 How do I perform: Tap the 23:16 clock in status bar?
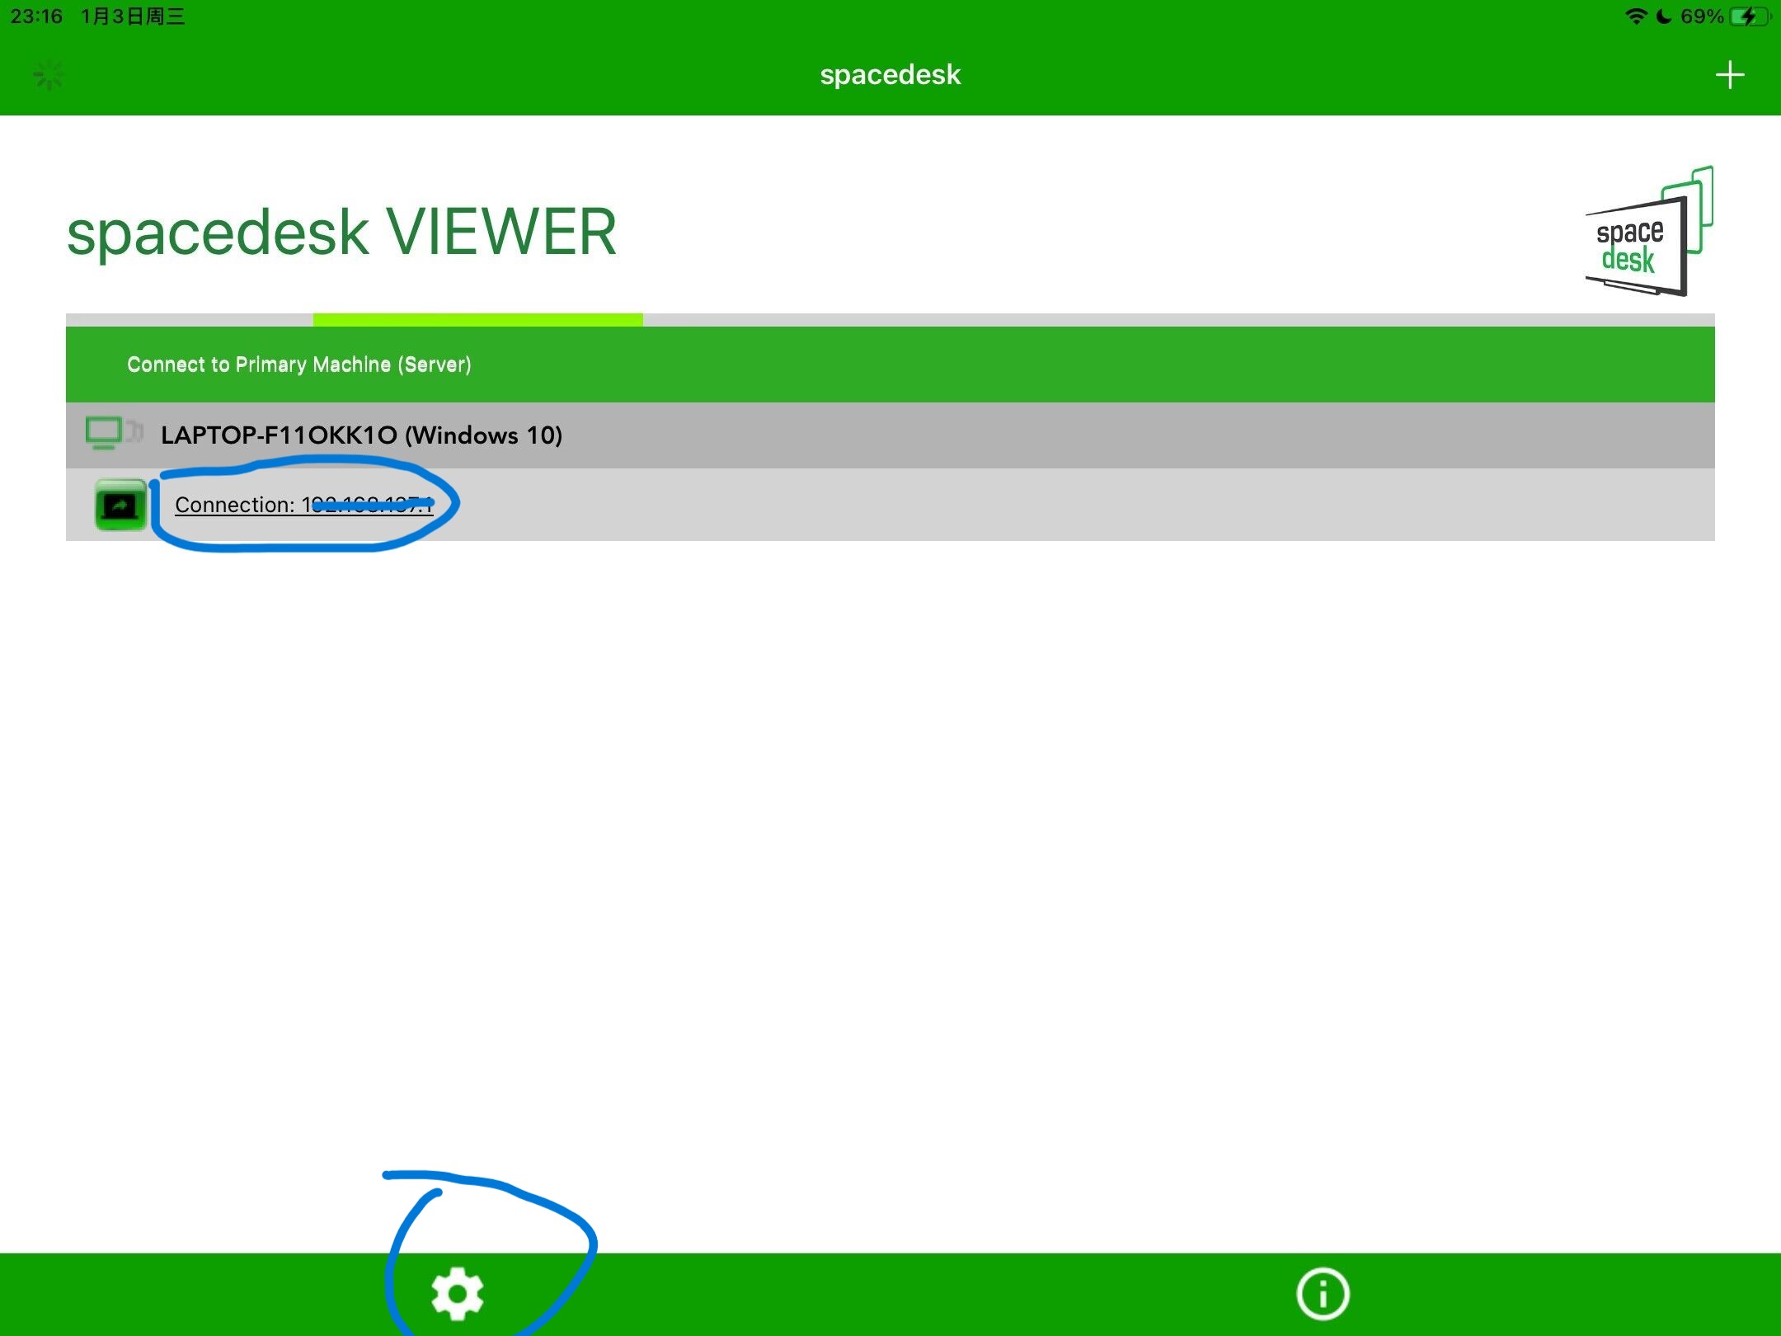[36, 16]
